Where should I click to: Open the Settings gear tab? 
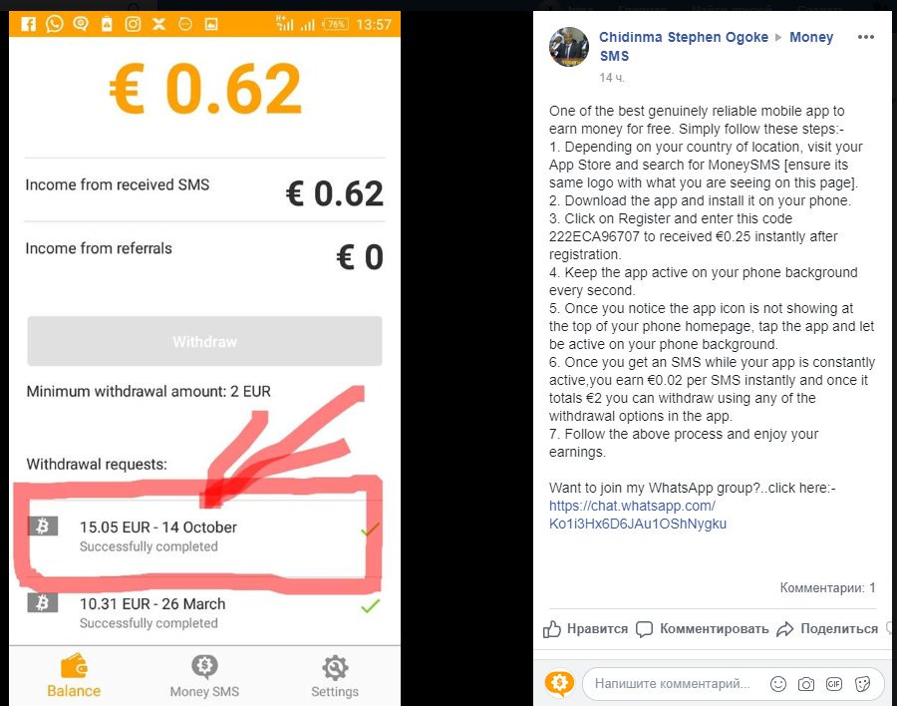click(335, 676)
